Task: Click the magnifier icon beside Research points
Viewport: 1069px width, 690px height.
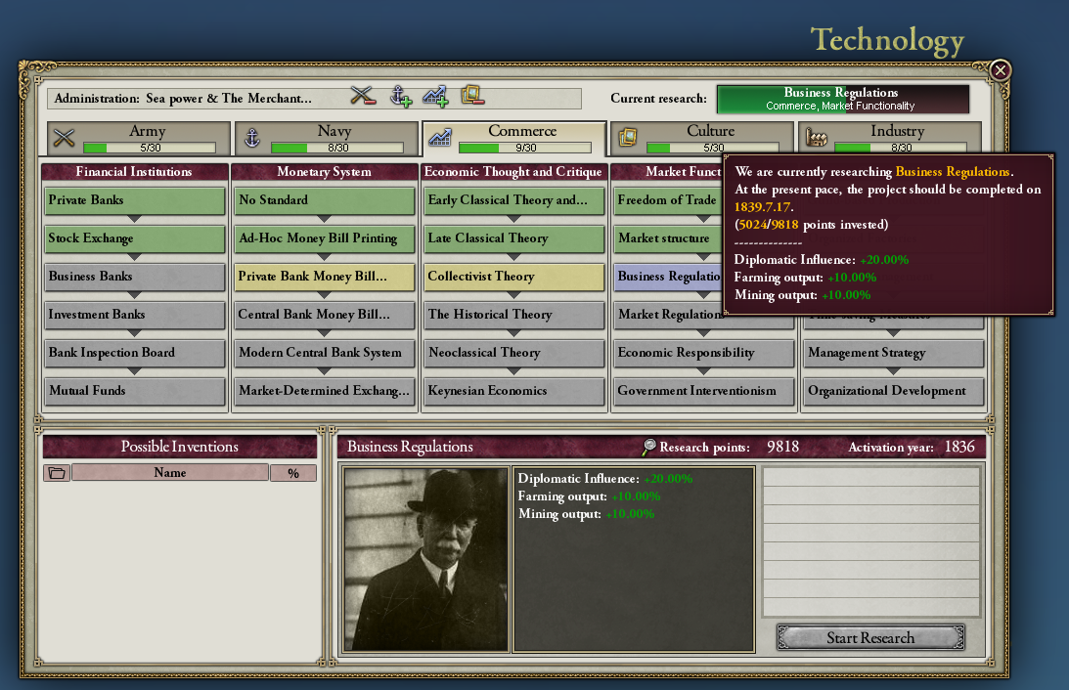Action: coord(649,447)
